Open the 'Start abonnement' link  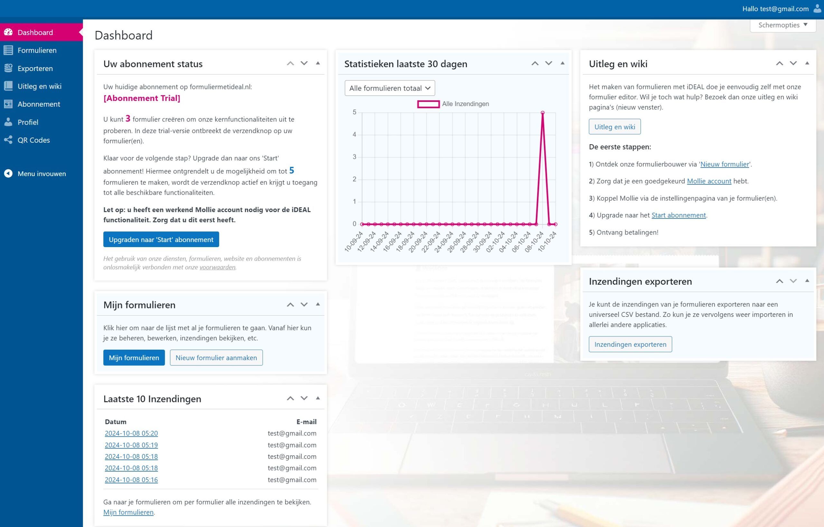678,215
